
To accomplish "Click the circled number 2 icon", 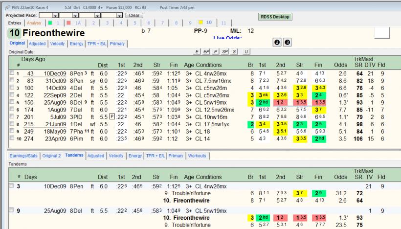I will tap(277, 42).
